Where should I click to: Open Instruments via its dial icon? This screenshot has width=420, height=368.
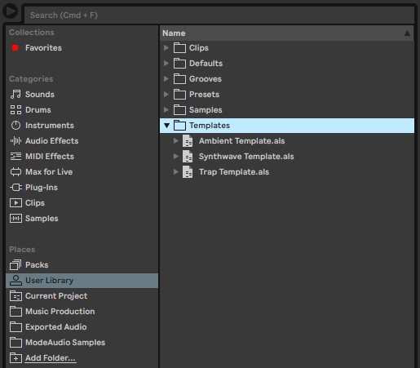[x=15, y=126]
